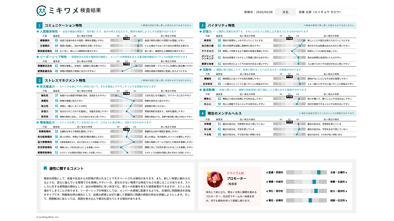Click the 人間関係特性 subsection heading
This screenshot has width=394, height=221.
pos(49,32)
